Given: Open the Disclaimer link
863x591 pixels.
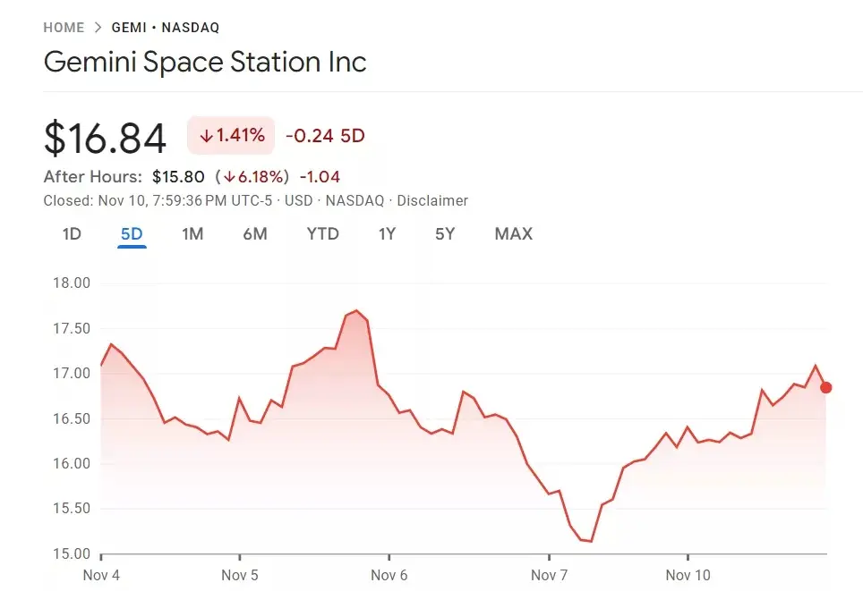Looking at the screenshot, I should coord(432,201).
